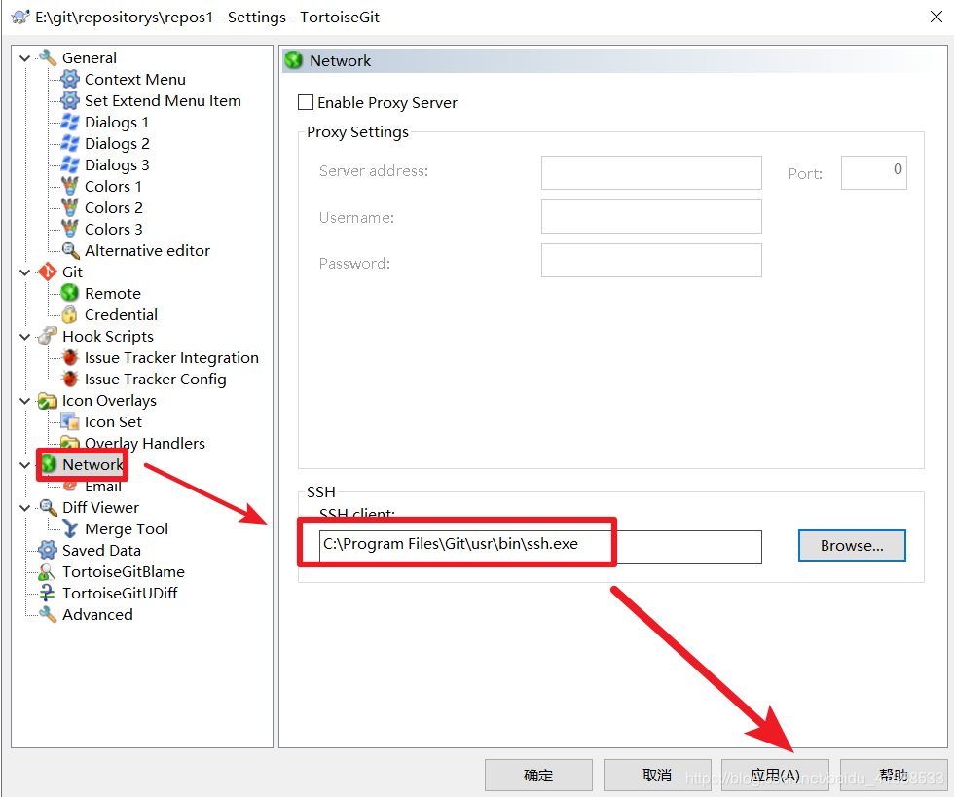Enable the Proxy Server checkbox
The width and height of the screenshot is (954, 797).
[306, 102]
